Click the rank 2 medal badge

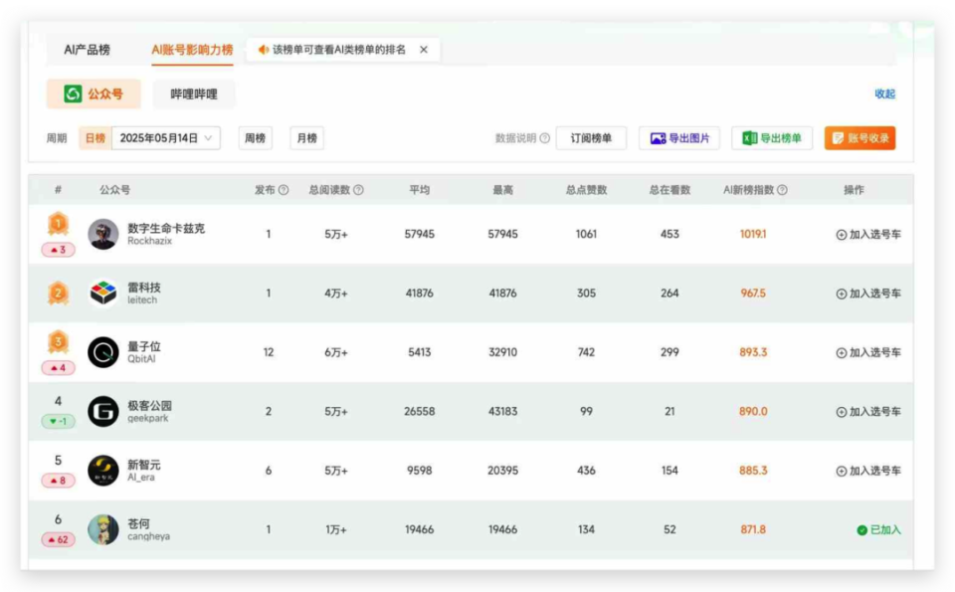click(58, 294)
